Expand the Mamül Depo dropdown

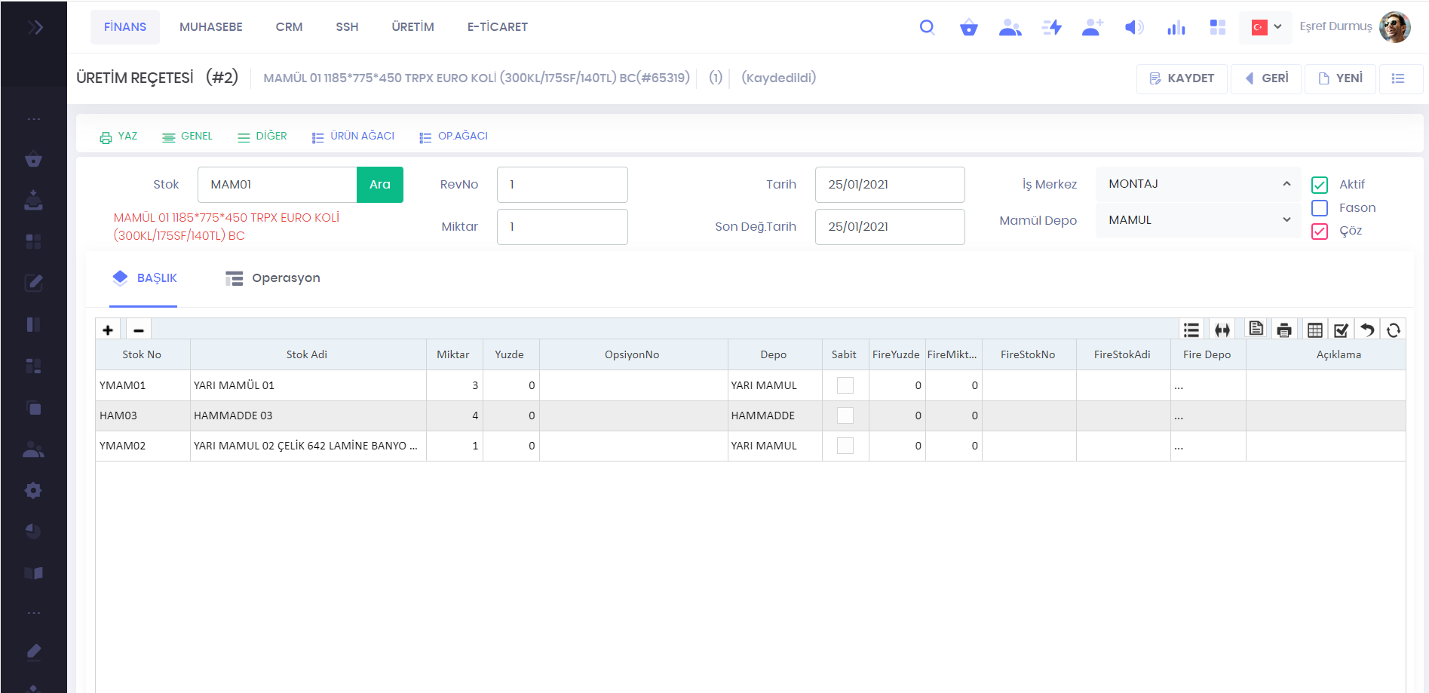click(x=1197, y=220)
